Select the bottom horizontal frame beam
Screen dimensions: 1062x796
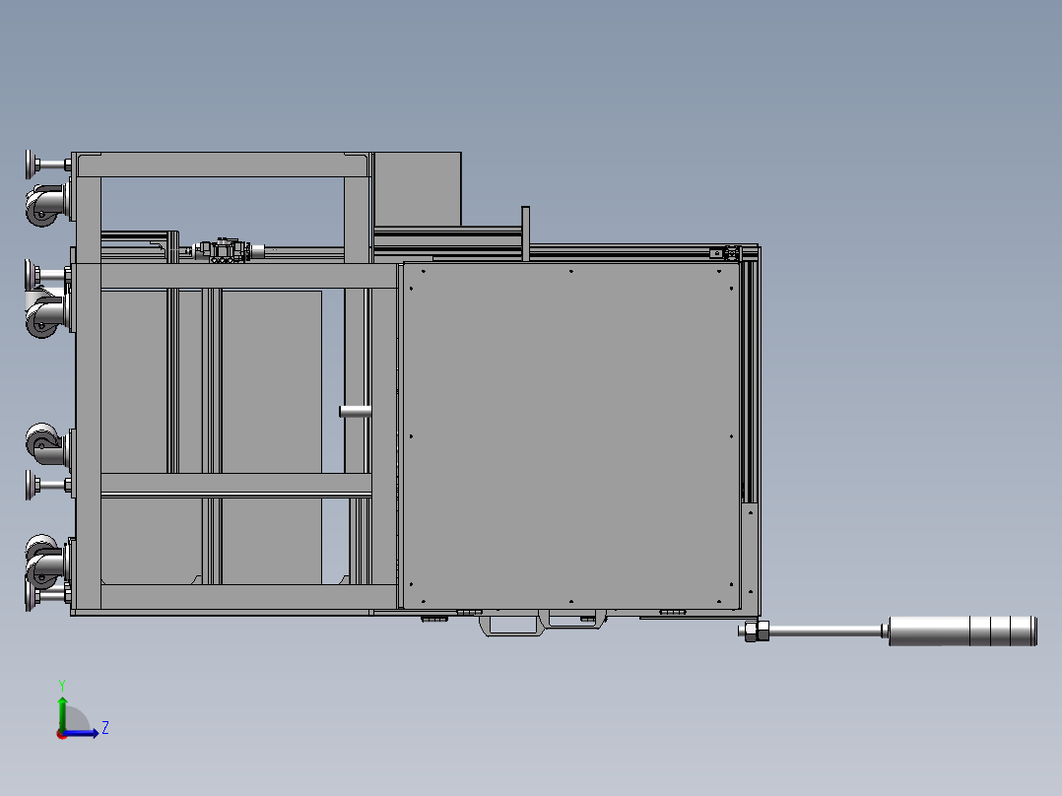click(x=248, y=596)
